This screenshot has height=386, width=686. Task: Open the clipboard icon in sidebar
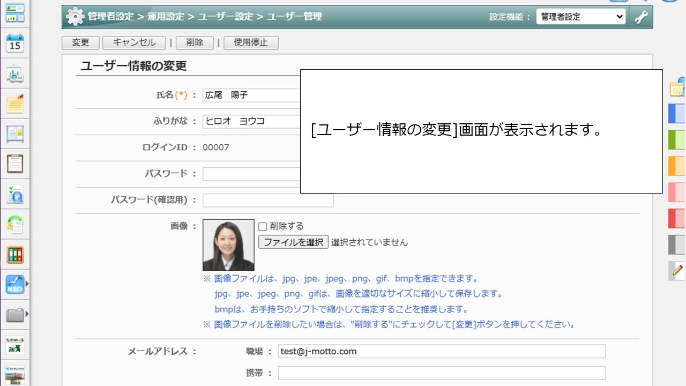coord(15,164)
